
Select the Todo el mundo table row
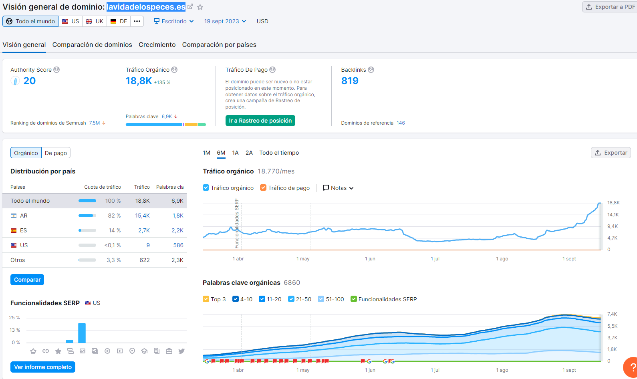click(95, 201)
